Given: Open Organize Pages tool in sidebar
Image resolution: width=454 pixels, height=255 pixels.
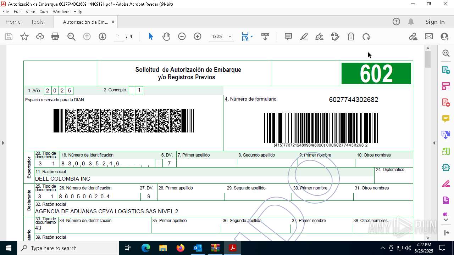Looking at the screenshot, I should (446, 86).
